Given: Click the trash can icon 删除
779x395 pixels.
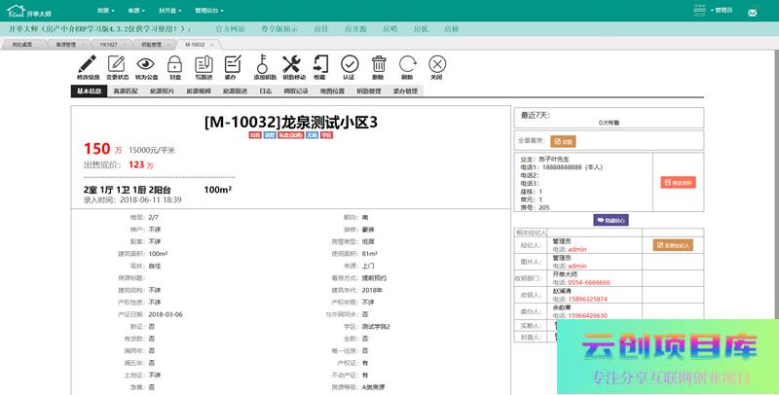Looking at the screenshot, I should coord(378,63).
